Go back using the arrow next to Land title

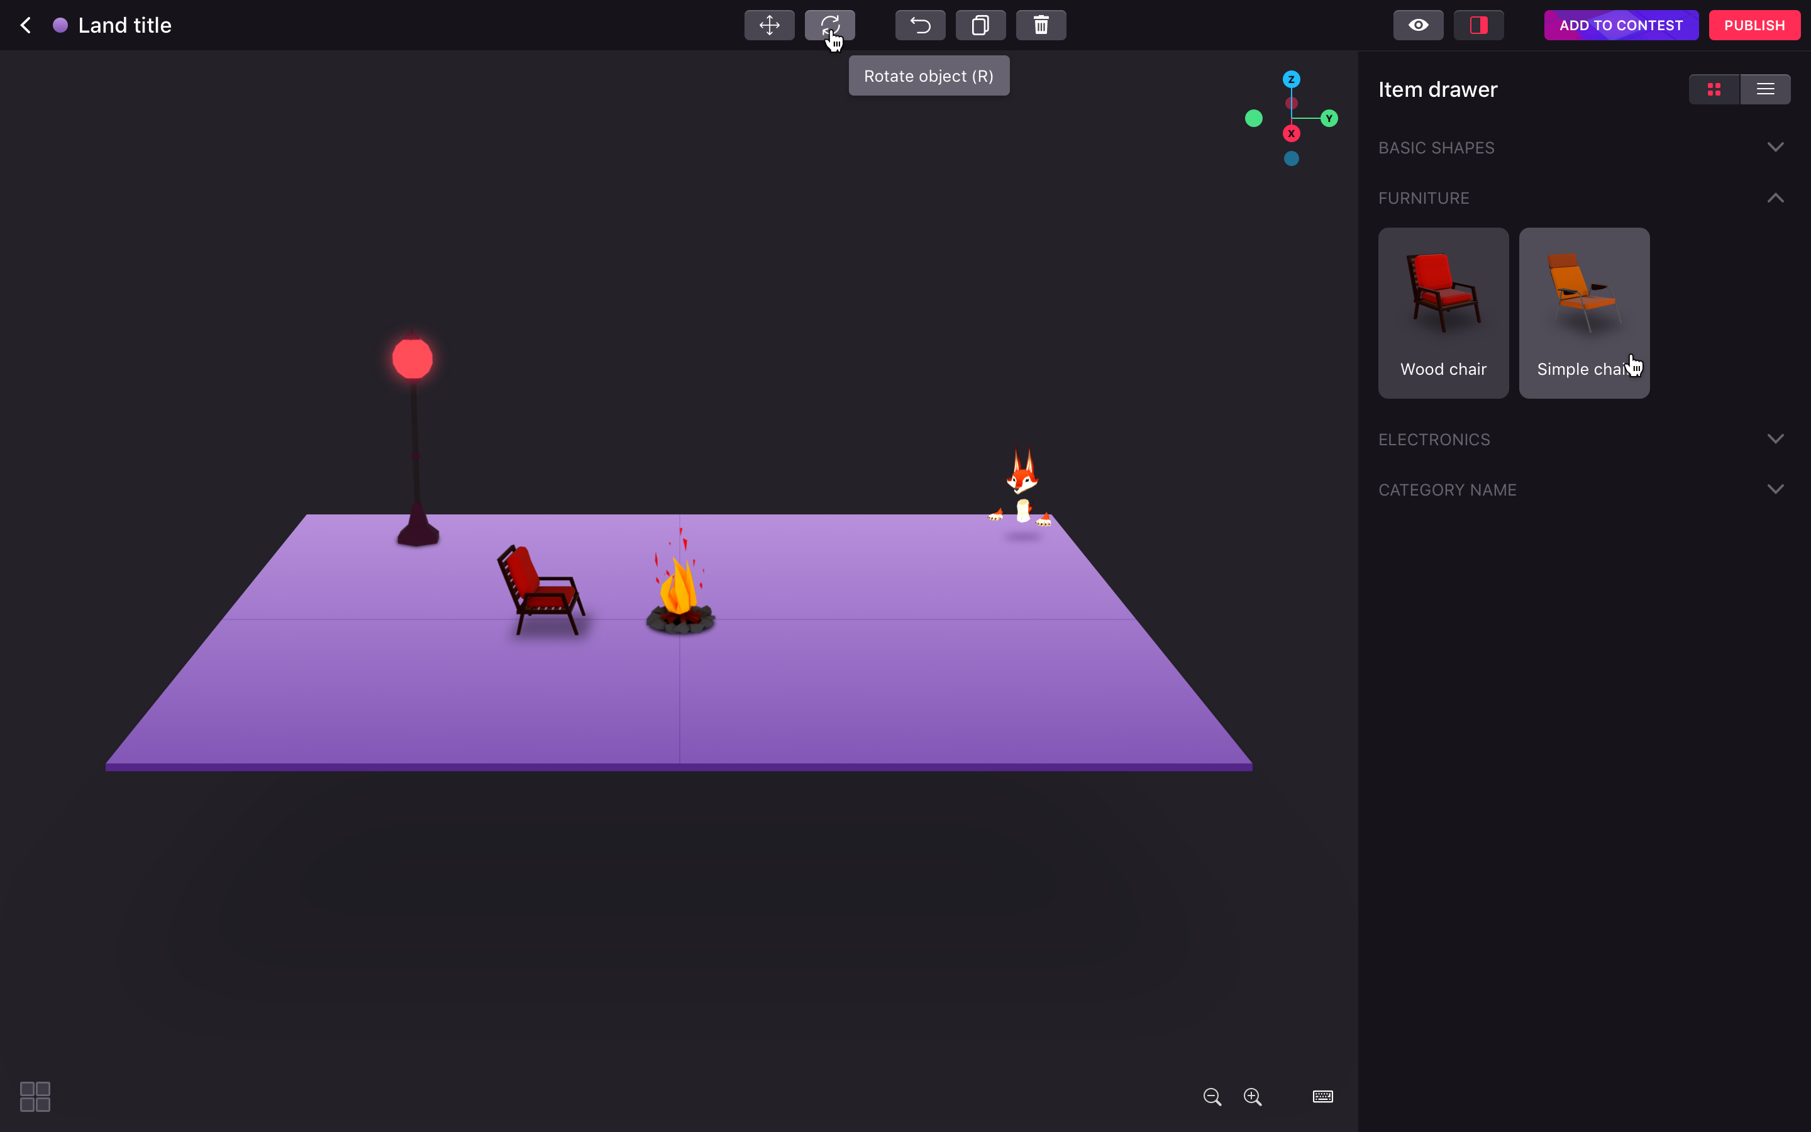point(26,25)
